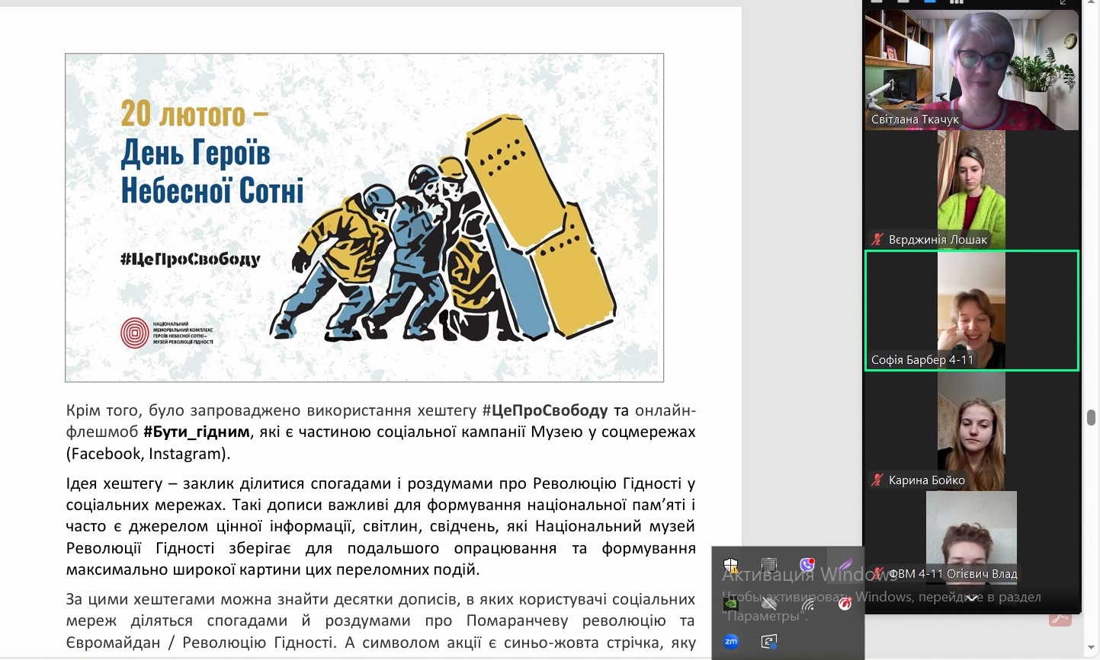This screenshot has height=660, width=1100.
Task: Click the name label "Світлана Ткачук"
Action: click(915, 120)
